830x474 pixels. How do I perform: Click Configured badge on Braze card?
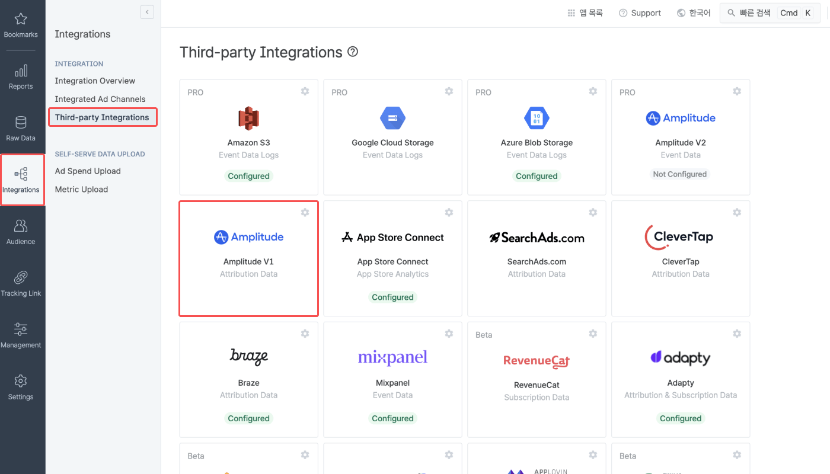[249, 418]
